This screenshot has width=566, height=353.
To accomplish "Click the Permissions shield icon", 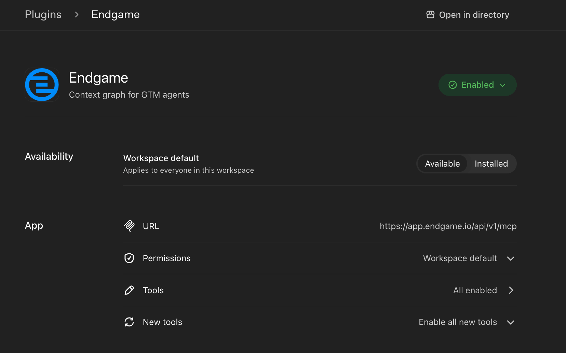I will (129, 258).
